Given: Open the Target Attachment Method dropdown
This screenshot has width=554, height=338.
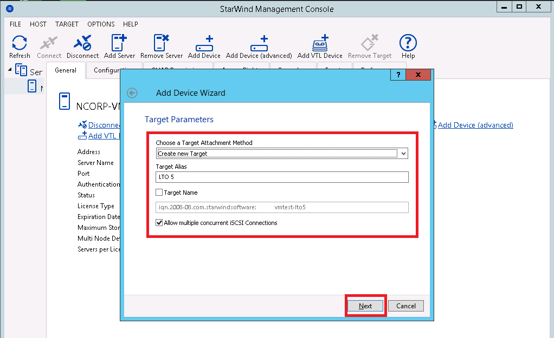Looking at the screenshot, I should coord(403,153).
